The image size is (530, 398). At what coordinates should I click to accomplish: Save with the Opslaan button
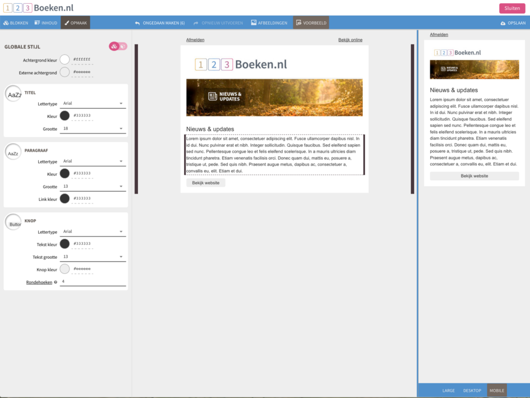pyautogui.click(x=513, y=23)
